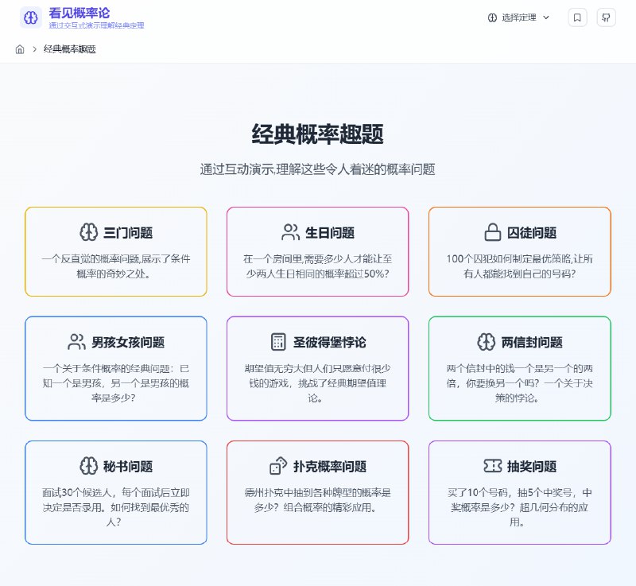Open the 生日问题 card
Image resolution: width=636 pixels, height=586 pixels.
coord(317,251)
